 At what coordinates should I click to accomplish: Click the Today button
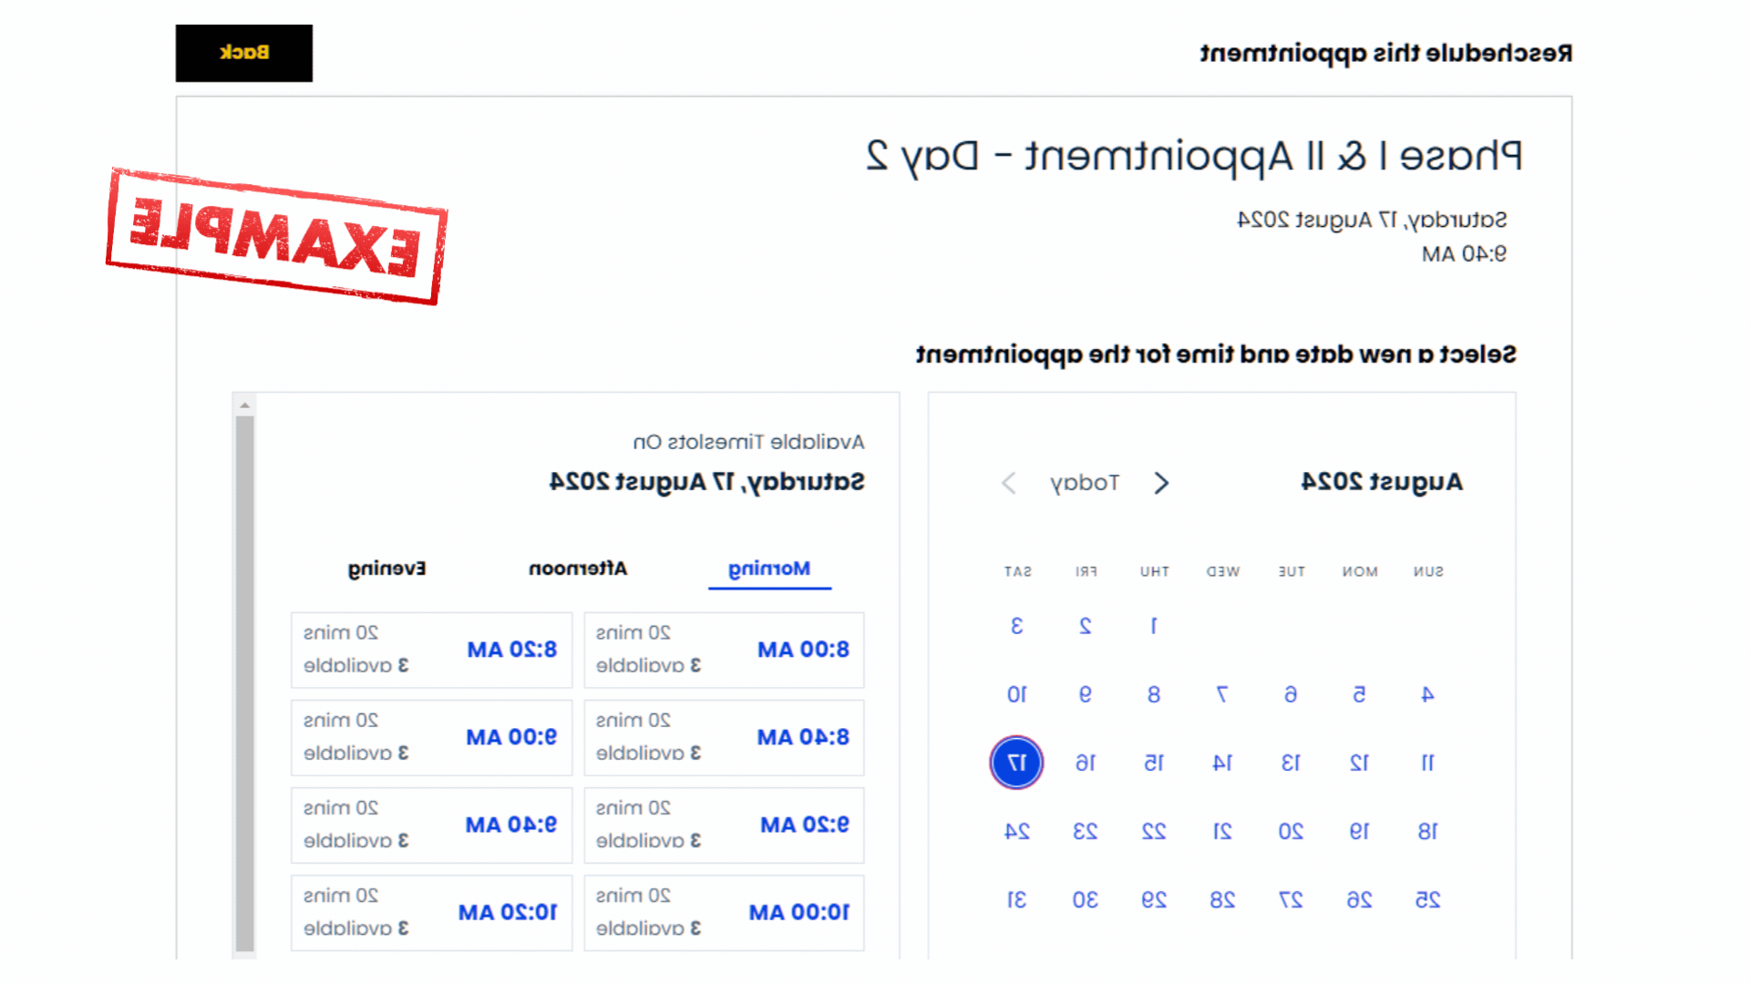(x=1082, y=482)
